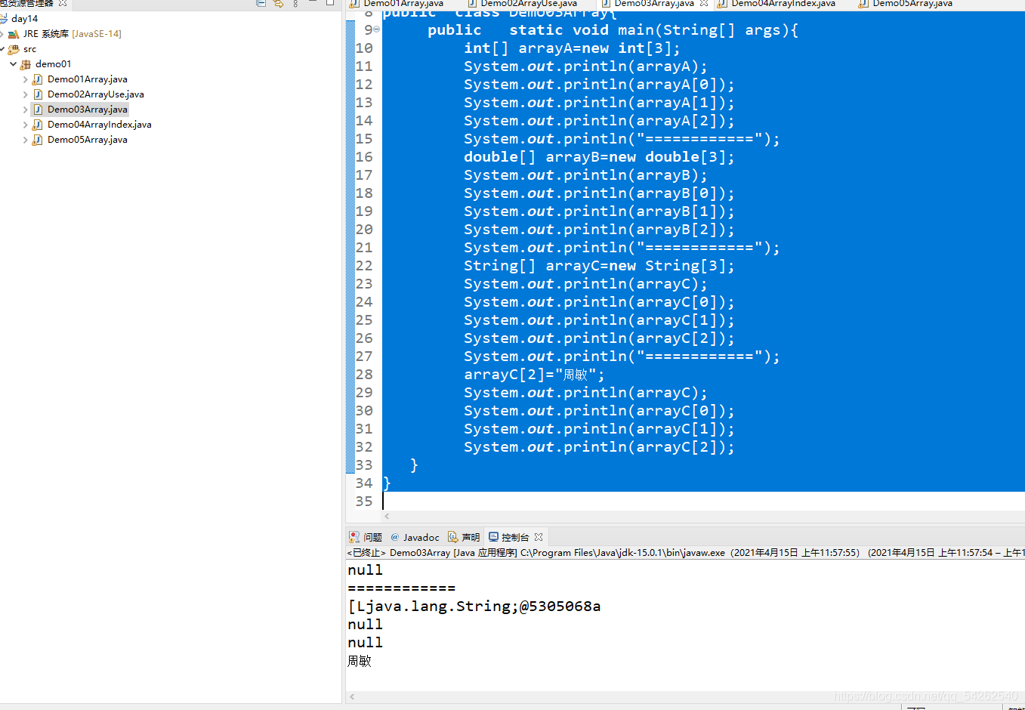The image size is (1025, 710).
Task: Click line number 28 in the gutter
Action: coord(364,375)
